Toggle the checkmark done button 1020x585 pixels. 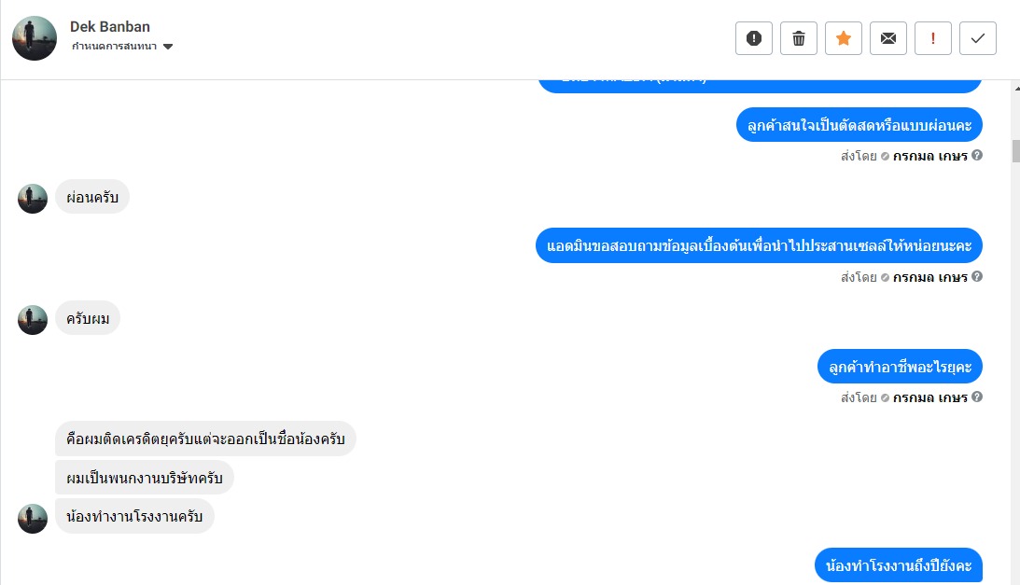(x=978, y=38)
